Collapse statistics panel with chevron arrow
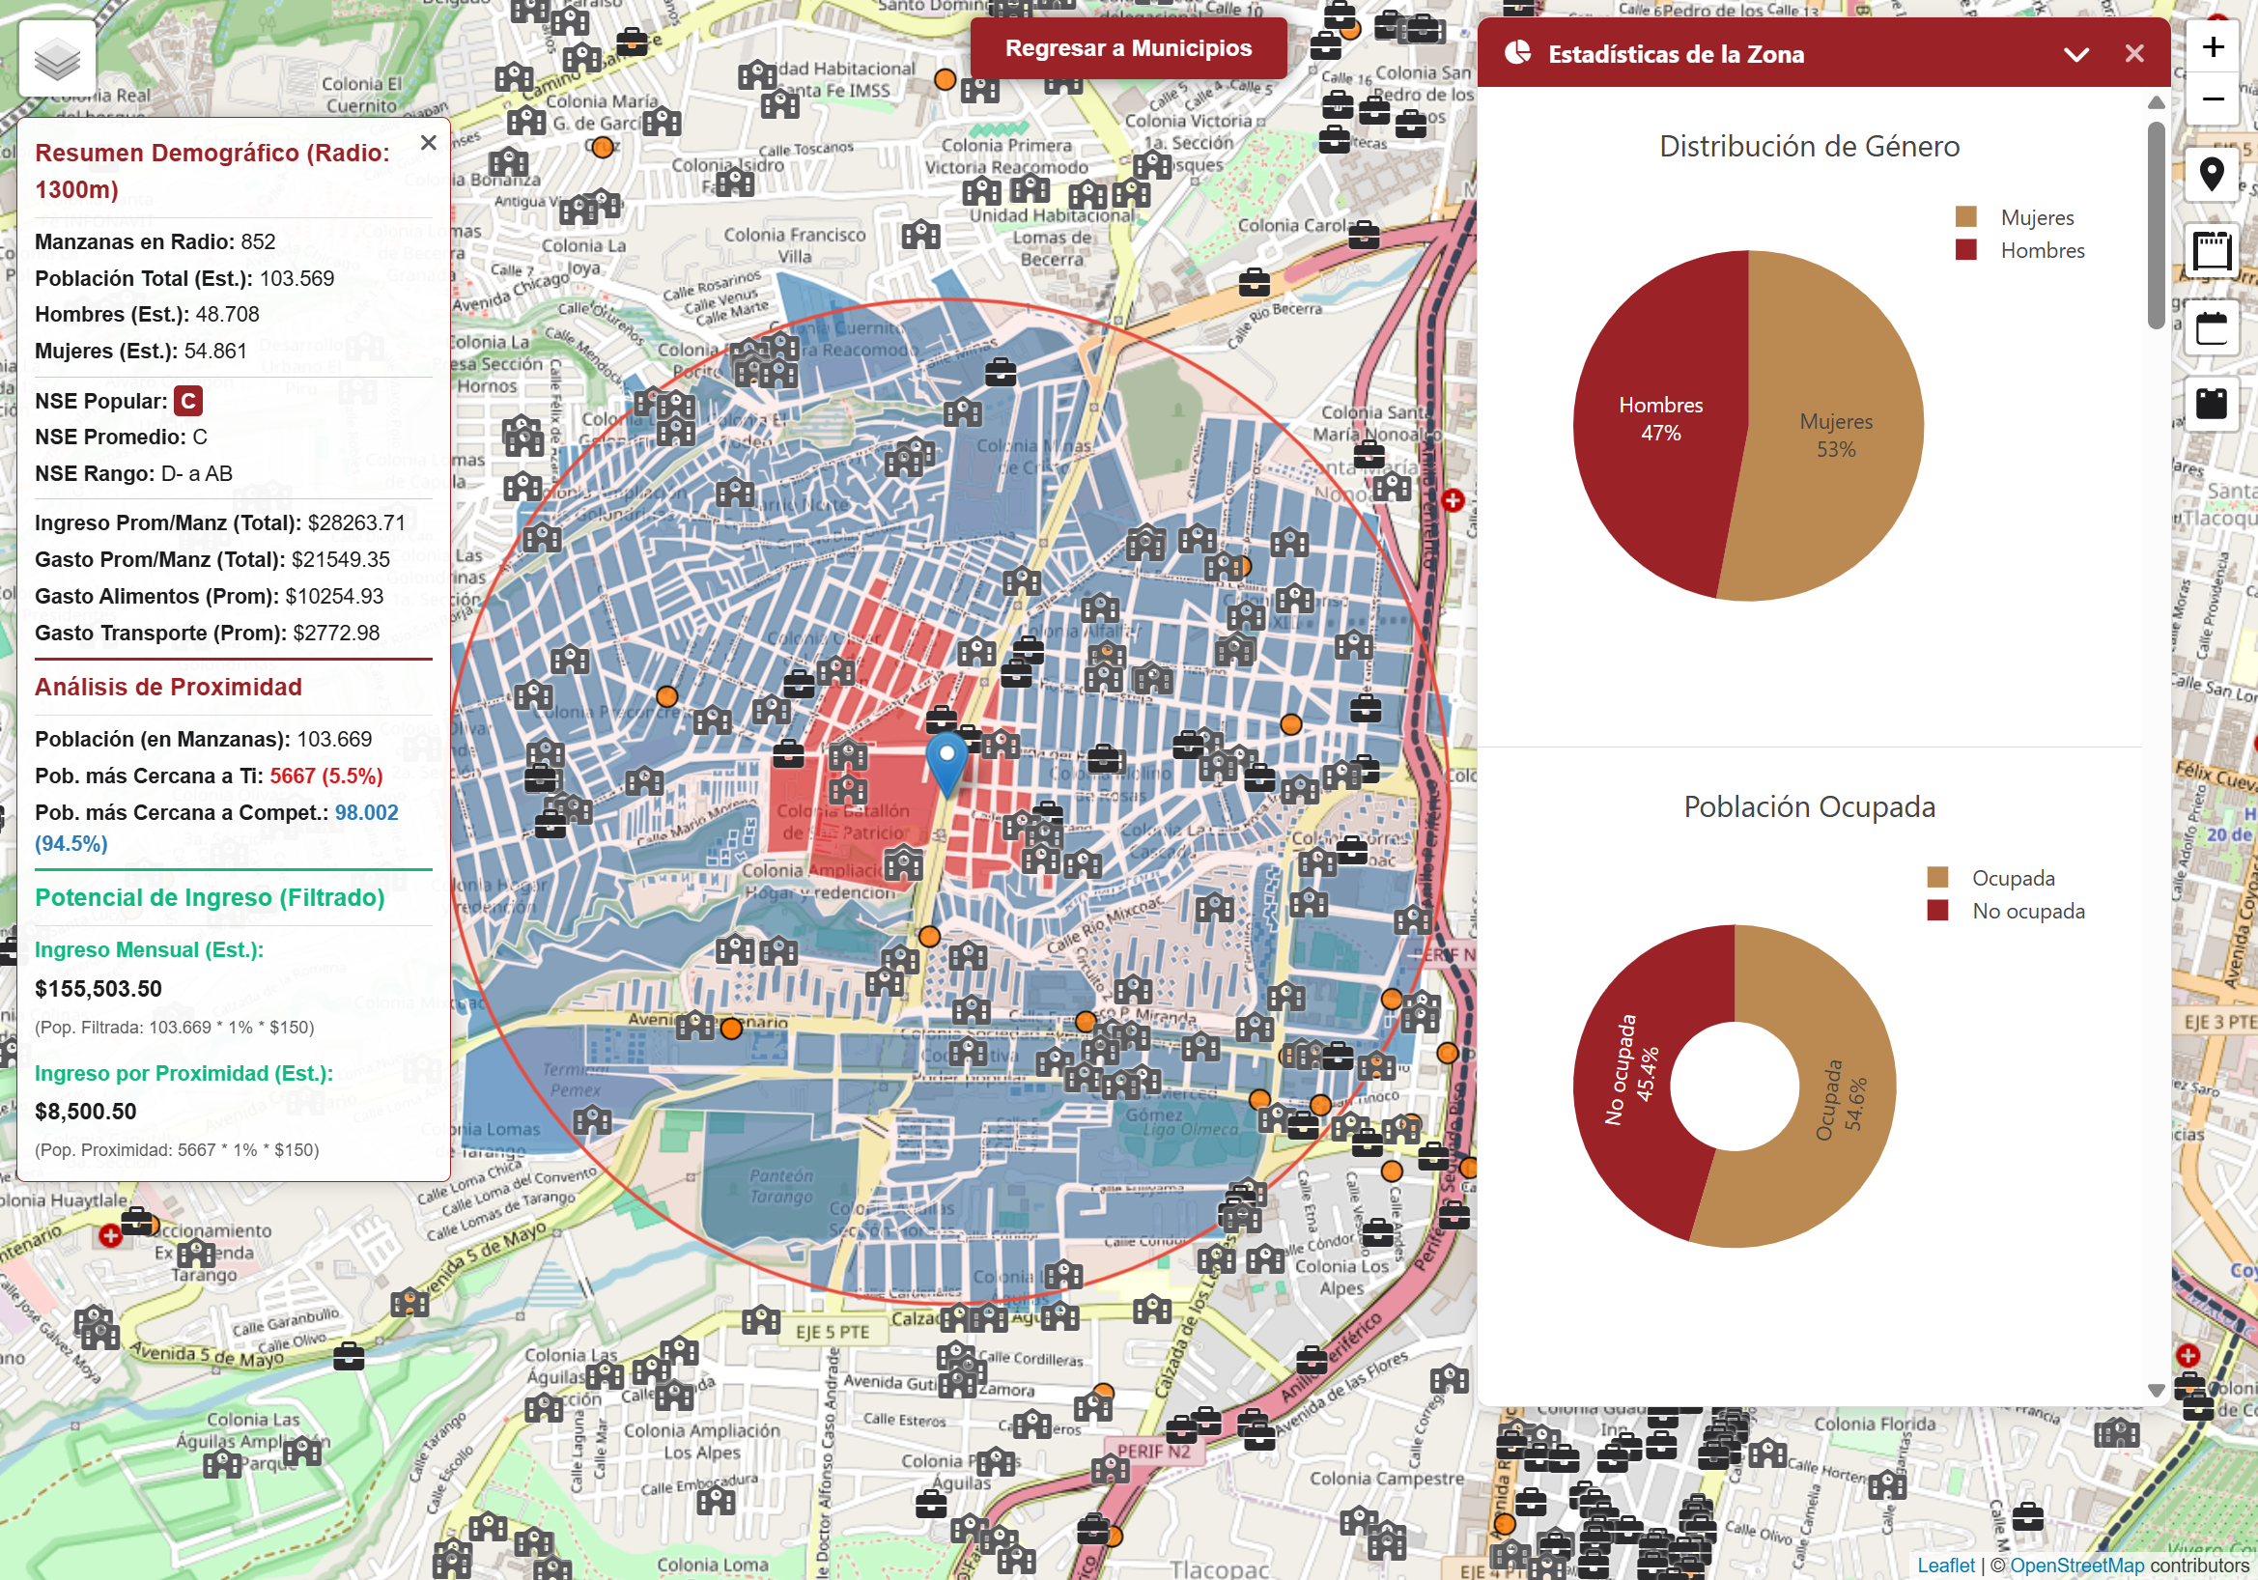 [x=2075, y=54]
